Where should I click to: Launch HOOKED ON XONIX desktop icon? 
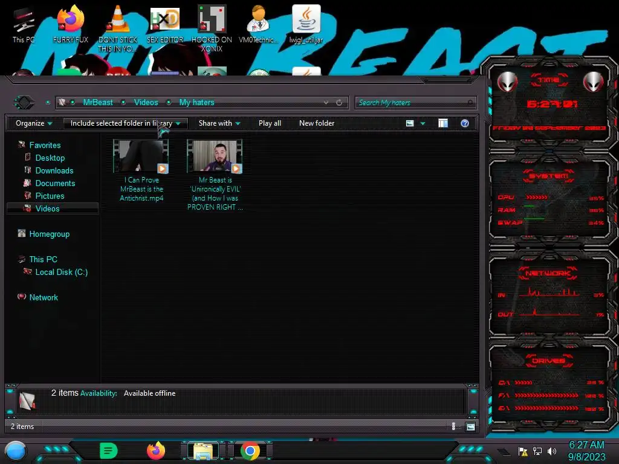point(212,29)
